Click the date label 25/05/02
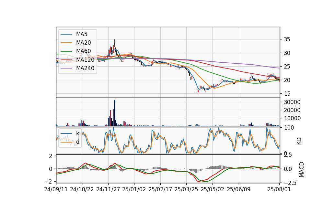The height and width of the screenshot is (223, 311). [213, 189]
